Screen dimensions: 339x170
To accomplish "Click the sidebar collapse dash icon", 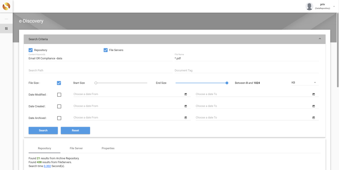I will tap(6, 19).
